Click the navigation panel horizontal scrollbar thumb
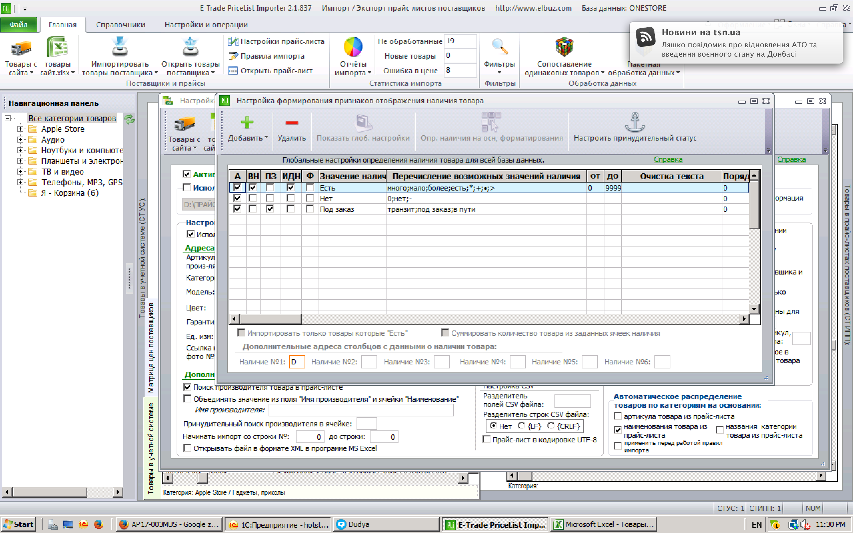 click(x=50, y=492)
